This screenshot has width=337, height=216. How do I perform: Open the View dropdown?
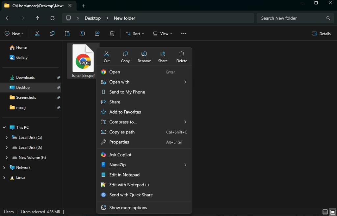163,33
